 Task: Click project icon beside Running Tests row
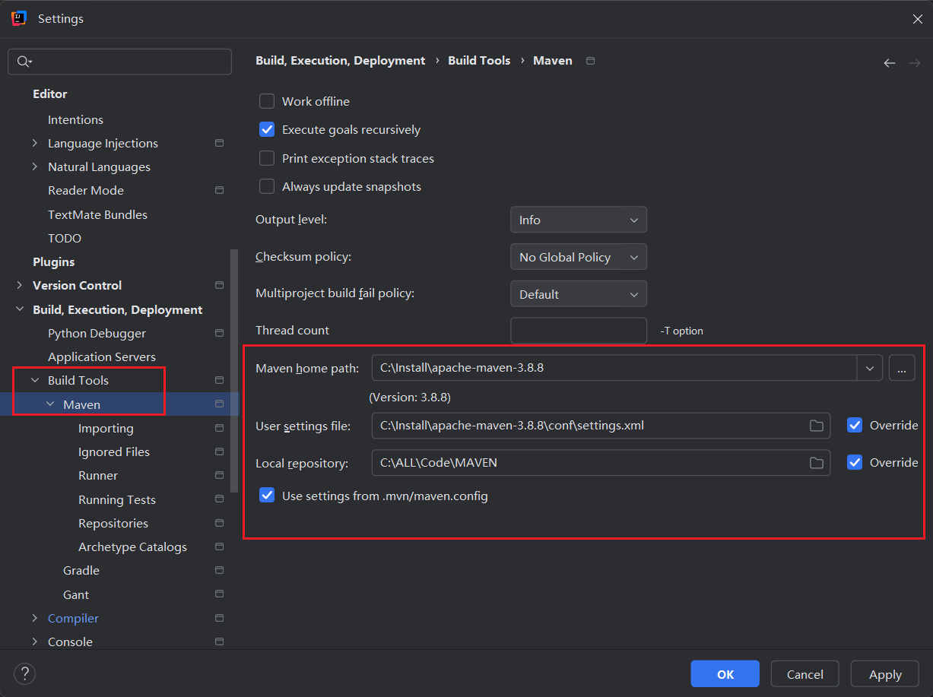(x=219, y=499)
